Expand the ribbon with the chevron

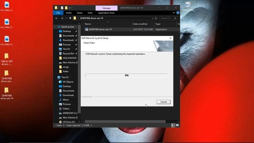coord(174,13)
